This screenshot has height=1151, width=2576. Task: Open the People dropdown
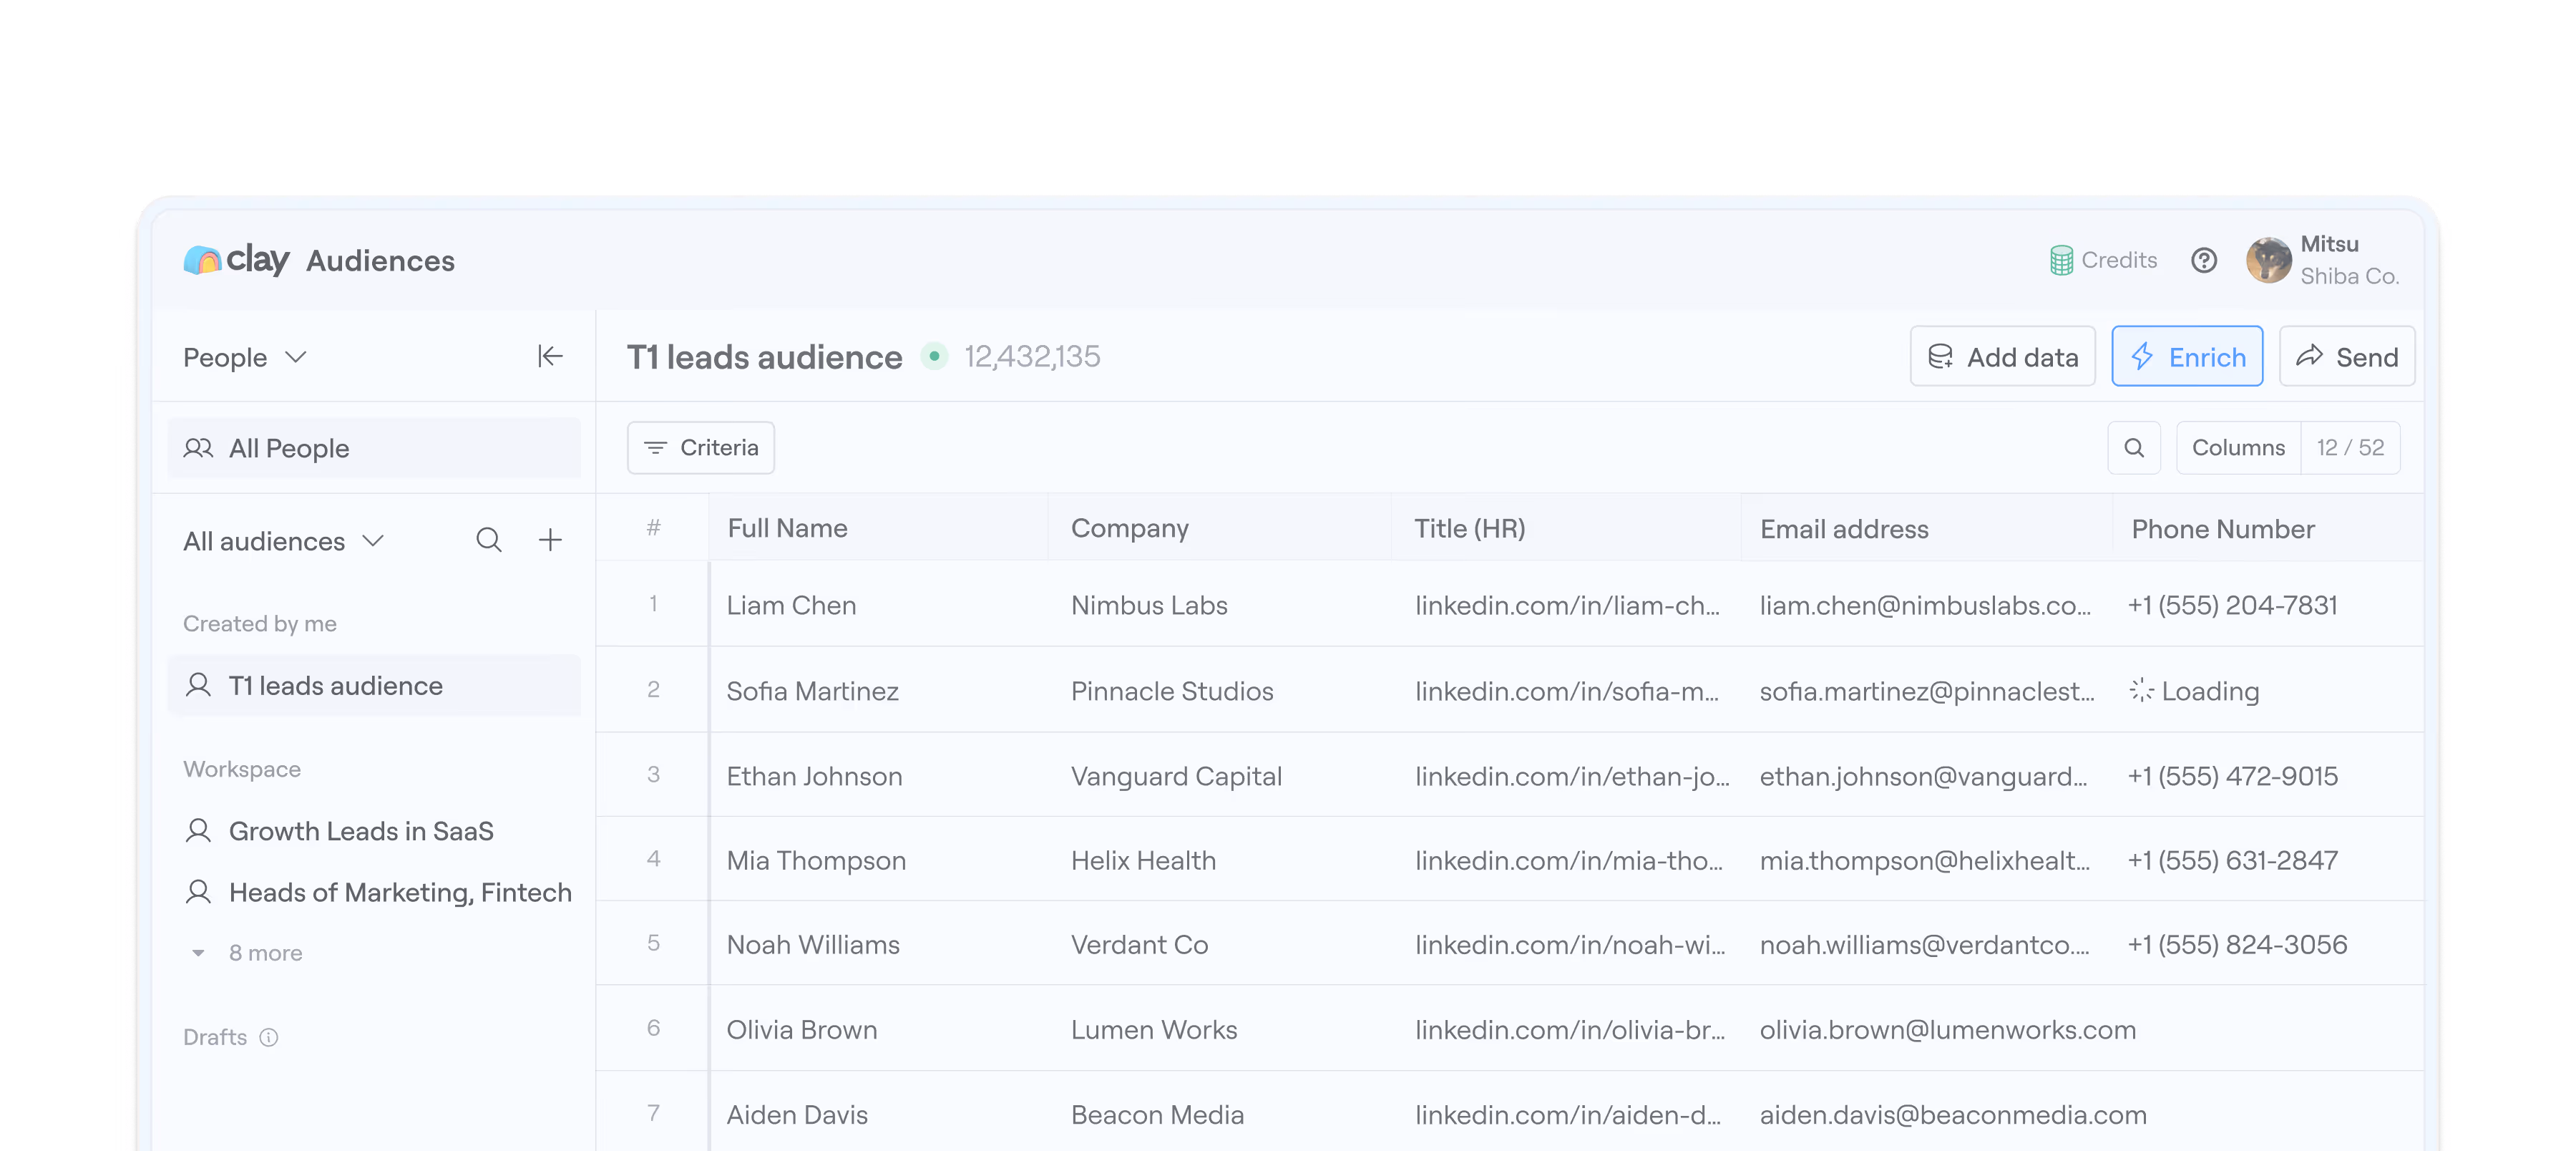[x=244, y=357]
